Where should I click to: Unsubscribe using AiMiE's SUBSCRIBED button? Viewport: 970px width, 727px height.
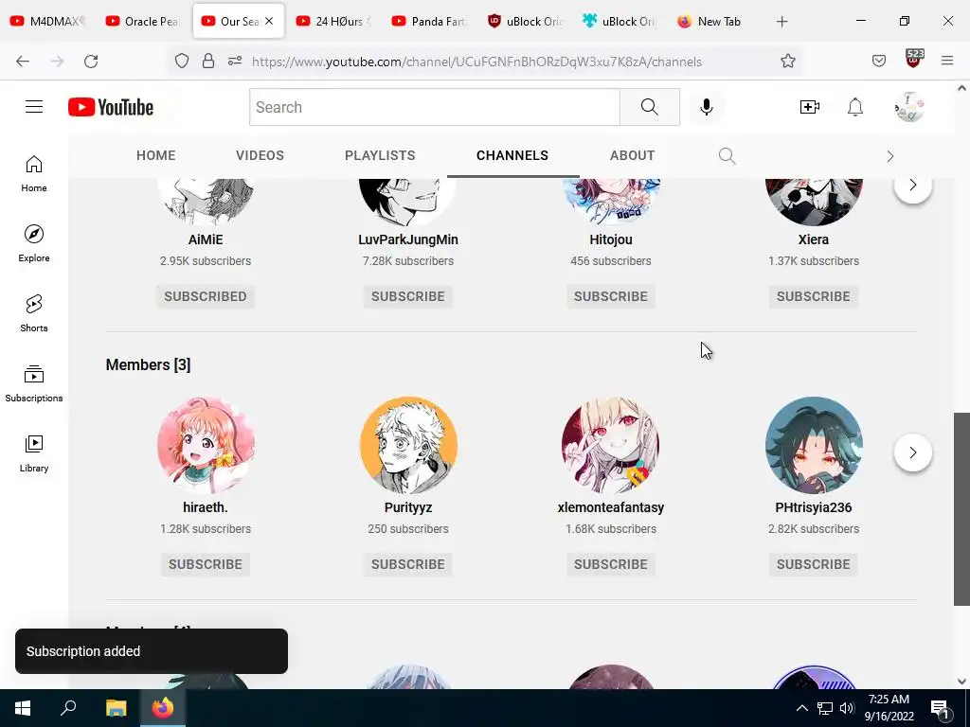tap(206, 296)
